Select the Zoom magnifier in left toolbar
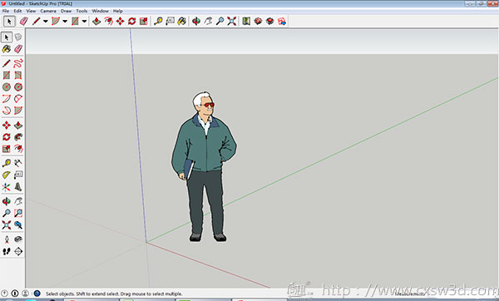 click(7, 213)
